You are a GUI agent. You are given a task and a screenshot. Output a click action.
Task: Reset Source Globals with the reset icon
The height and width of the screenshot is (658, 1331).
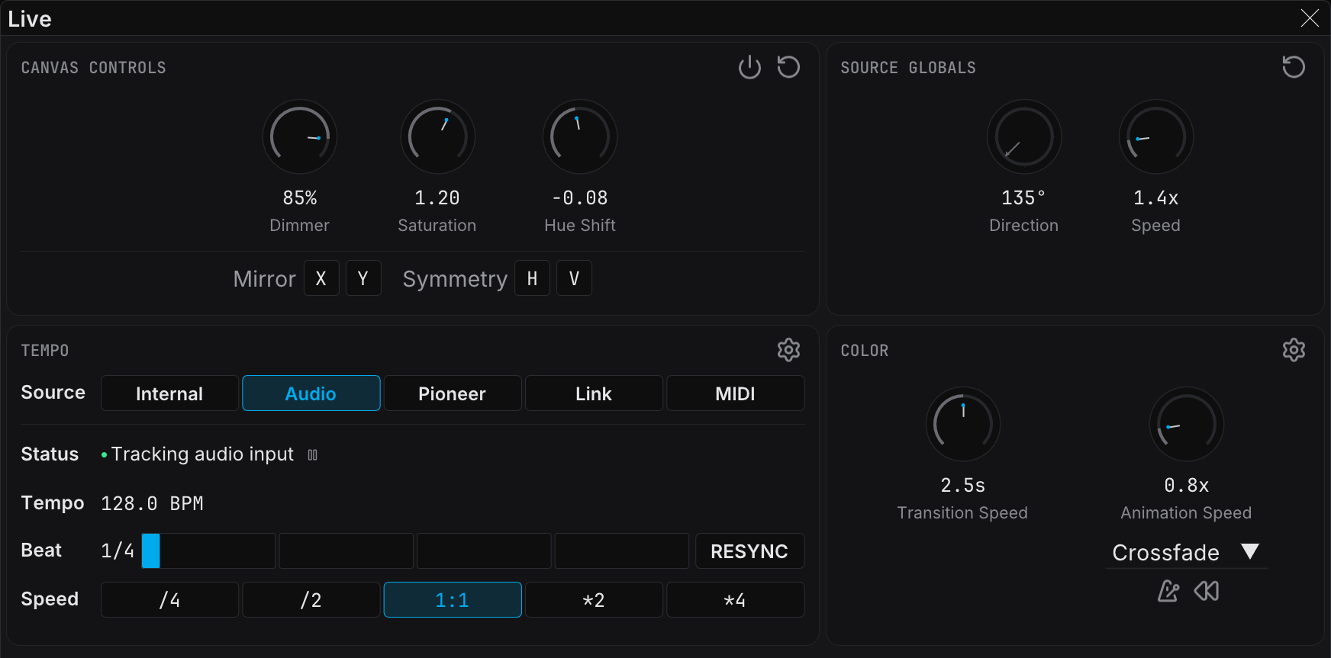[1294, 67]
